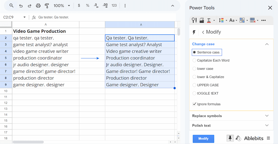Image resolution: width=278 pixels, height=144 pixels.
Task: Click the search menus magnifier icon
Action: point(11,6)
